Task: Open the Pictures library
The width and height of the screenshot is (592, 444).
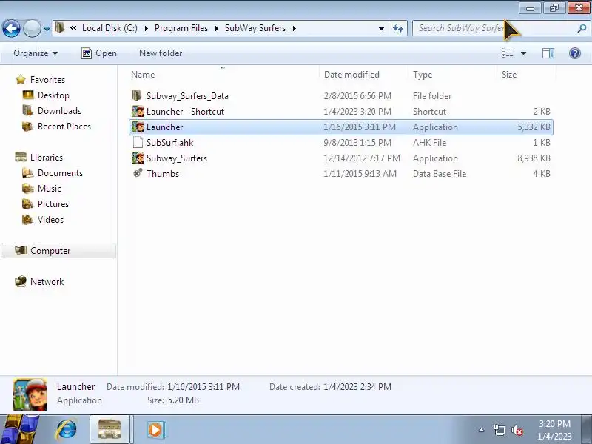Action: pyautogui.click(x=53, y=204)
